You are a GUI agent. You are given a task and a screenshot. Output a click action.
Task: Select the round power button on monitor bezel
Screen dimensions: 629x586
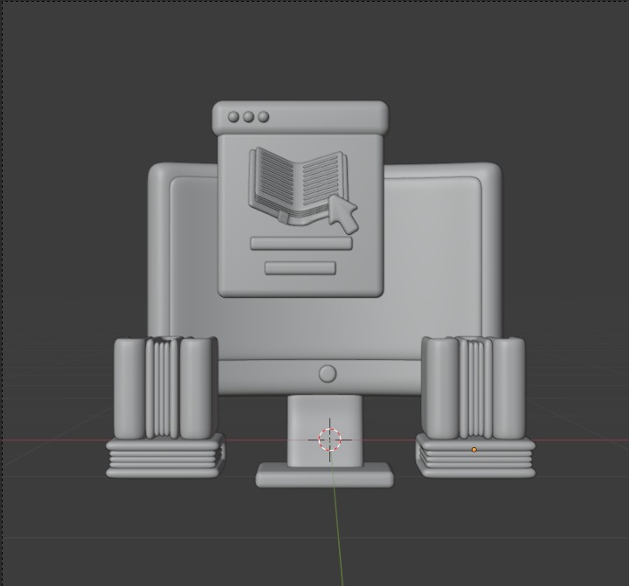coord(328,374)
